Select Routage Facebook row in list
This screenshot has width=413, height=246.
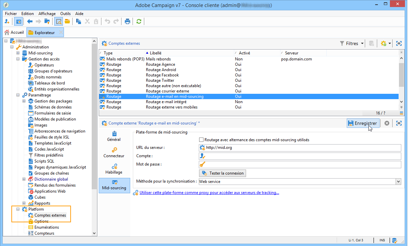pos(162,75)
